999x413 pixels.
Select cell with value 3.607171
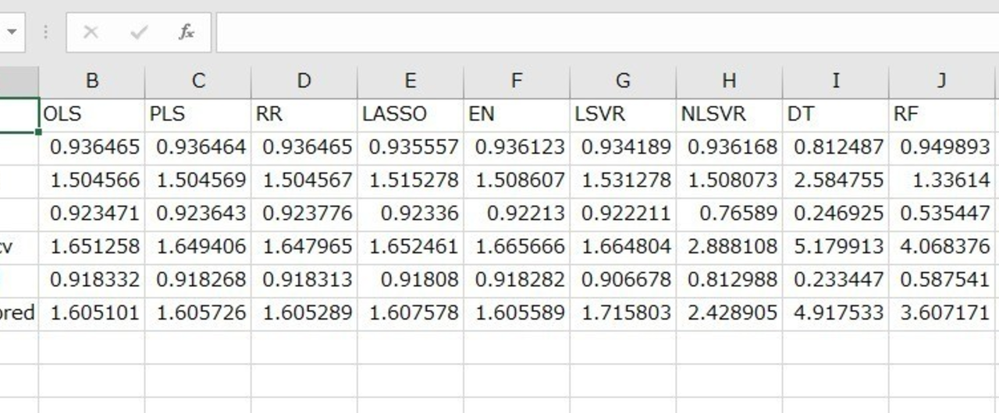[942, 313]
